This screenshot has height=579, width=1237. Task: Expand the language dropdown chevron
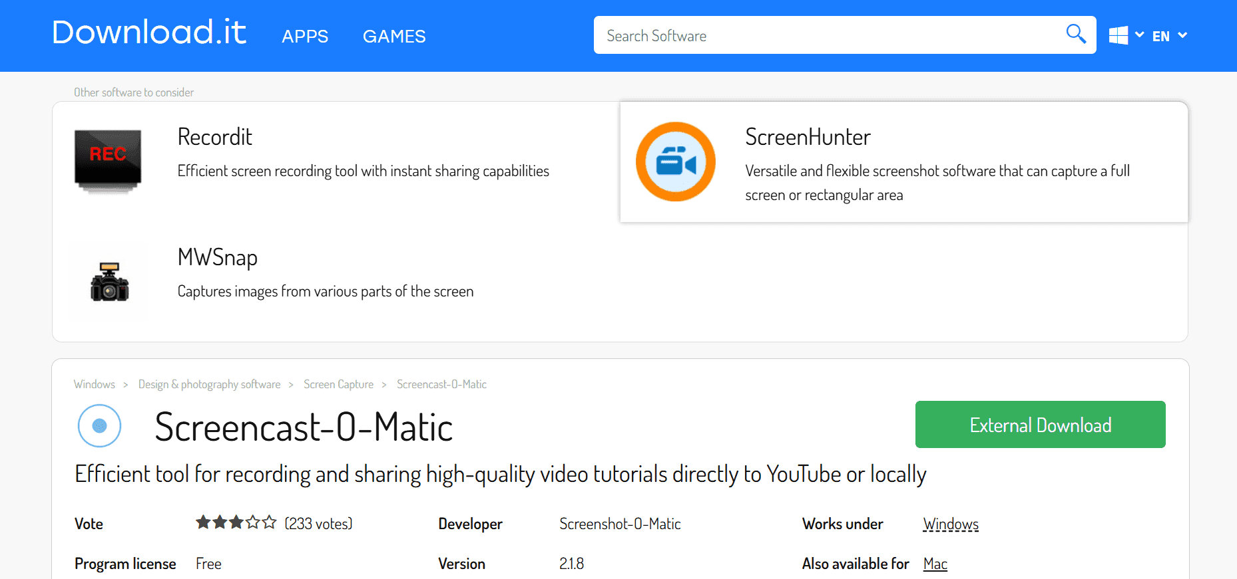[1182, 35]
